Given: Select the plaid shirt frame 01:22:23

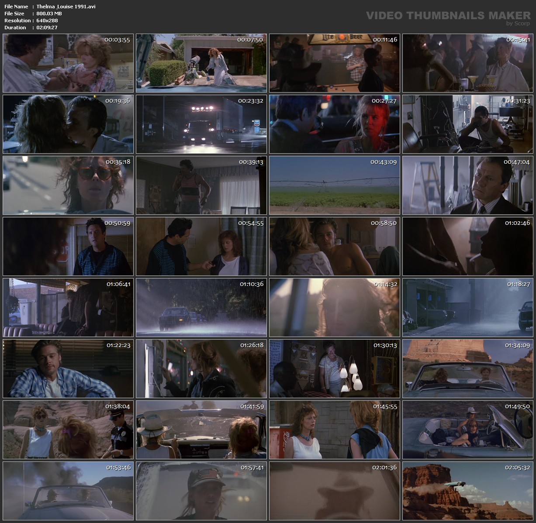Looking at the screenshot, I should pos(68,368).
